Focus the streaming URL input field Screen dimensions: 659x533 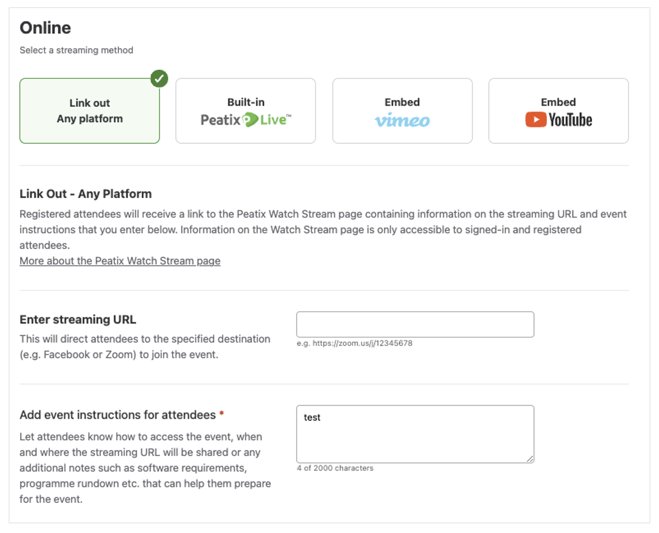click(415, 324)
